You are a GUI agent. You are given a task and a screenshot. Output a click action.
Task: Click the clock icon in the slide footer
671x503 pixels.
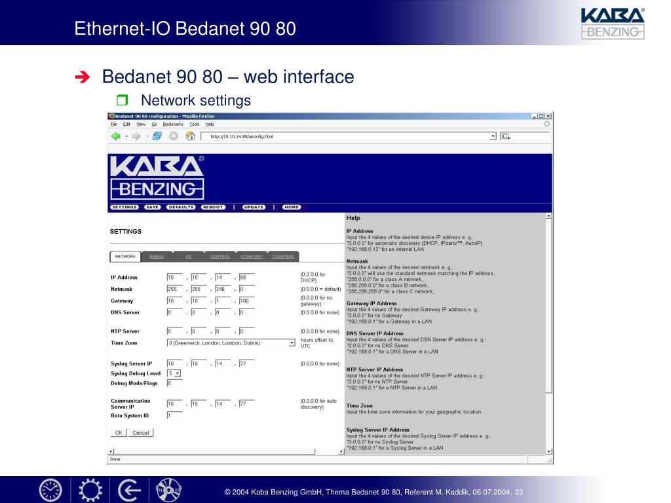pyautogui.click(x=50, y=490)
